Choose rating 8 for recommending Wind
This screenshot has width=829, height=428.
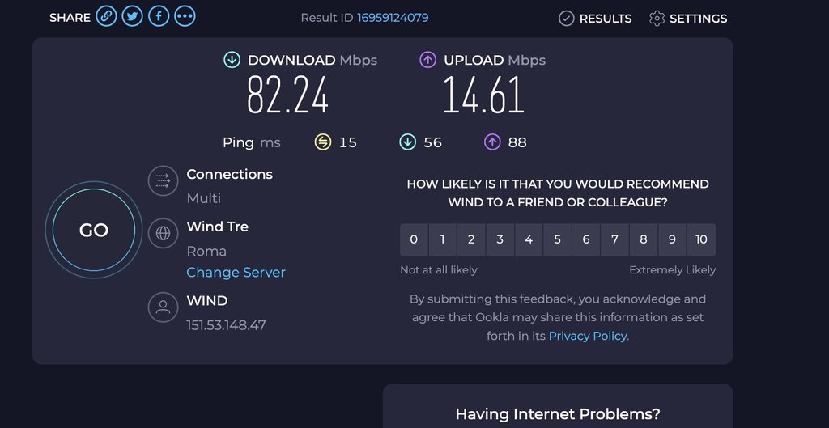644,239
